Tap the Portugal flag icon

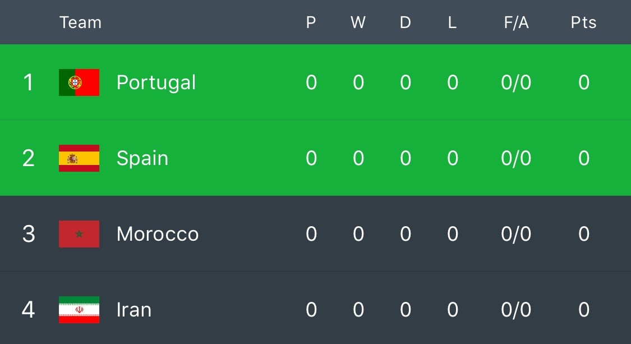point(79,82)
